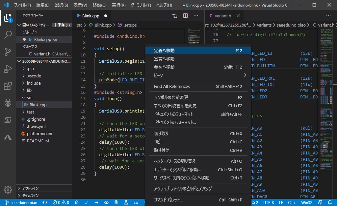Image resolution: width=337 pixels, height=206 pixels.
Task: Click the compare changes icon in editor toolbar
Action: click(x=174, y=16)
